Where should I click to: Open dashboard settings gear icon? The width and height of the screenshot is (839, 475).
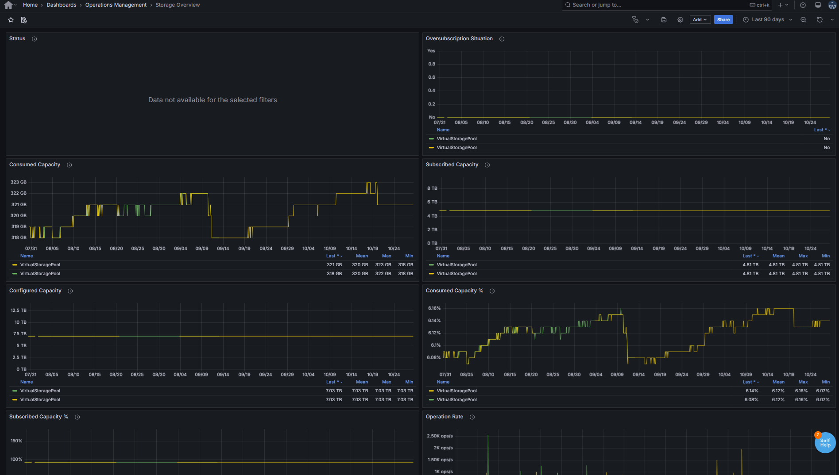click(680, 20)
